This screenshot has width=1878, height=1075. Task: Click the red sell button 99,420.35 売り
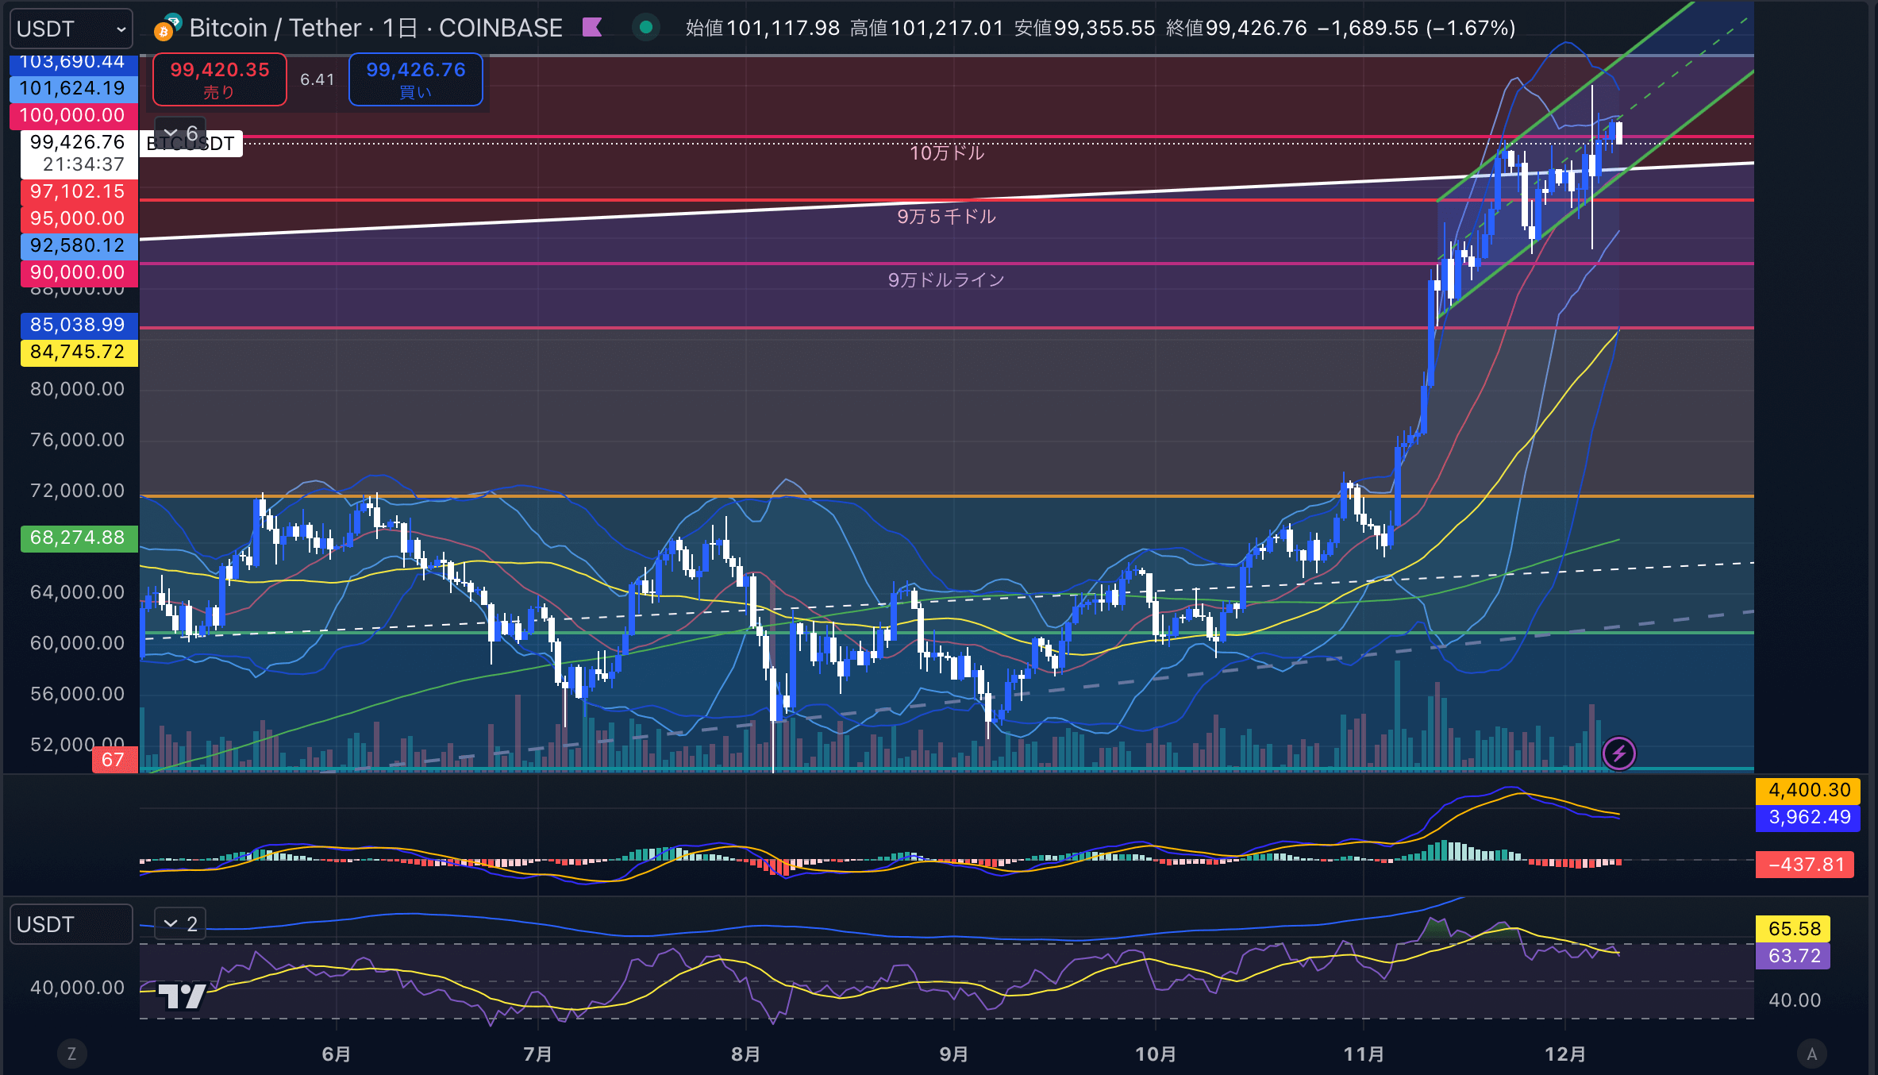point(220,79)
